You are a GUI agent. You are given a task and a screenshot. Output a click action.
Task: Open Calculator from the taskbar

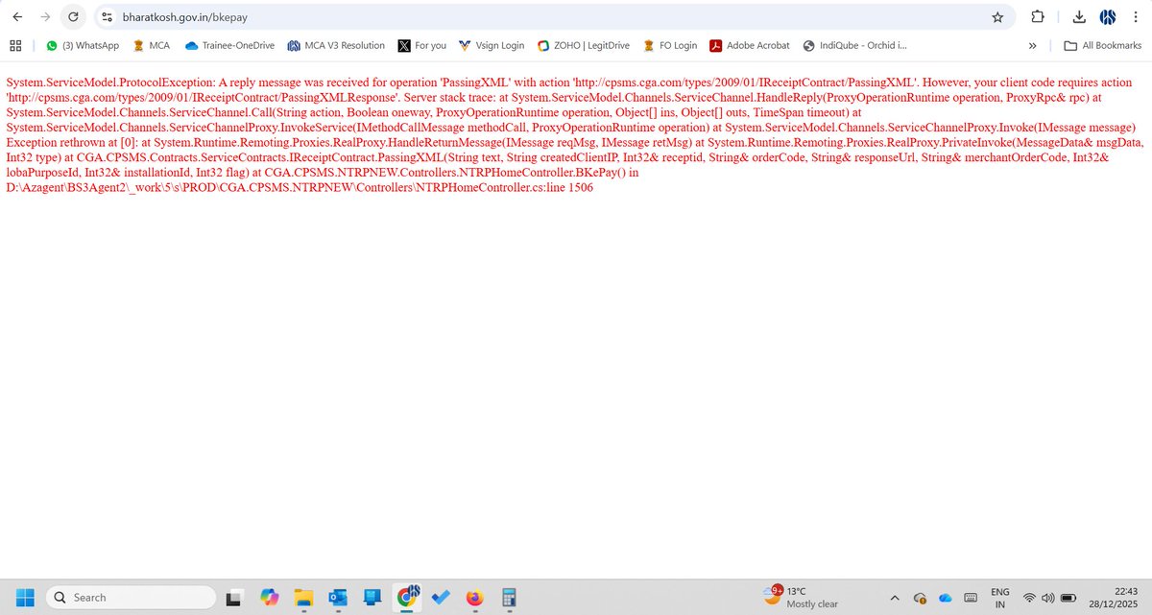pos(510,597)
